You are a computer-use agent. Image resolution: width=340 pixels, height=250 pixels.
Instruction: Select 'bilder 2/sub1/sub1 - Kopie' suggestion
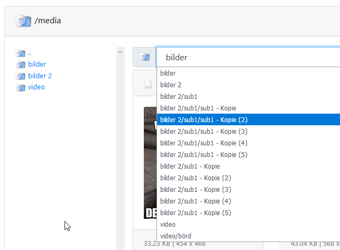click(x=249, y=108)
